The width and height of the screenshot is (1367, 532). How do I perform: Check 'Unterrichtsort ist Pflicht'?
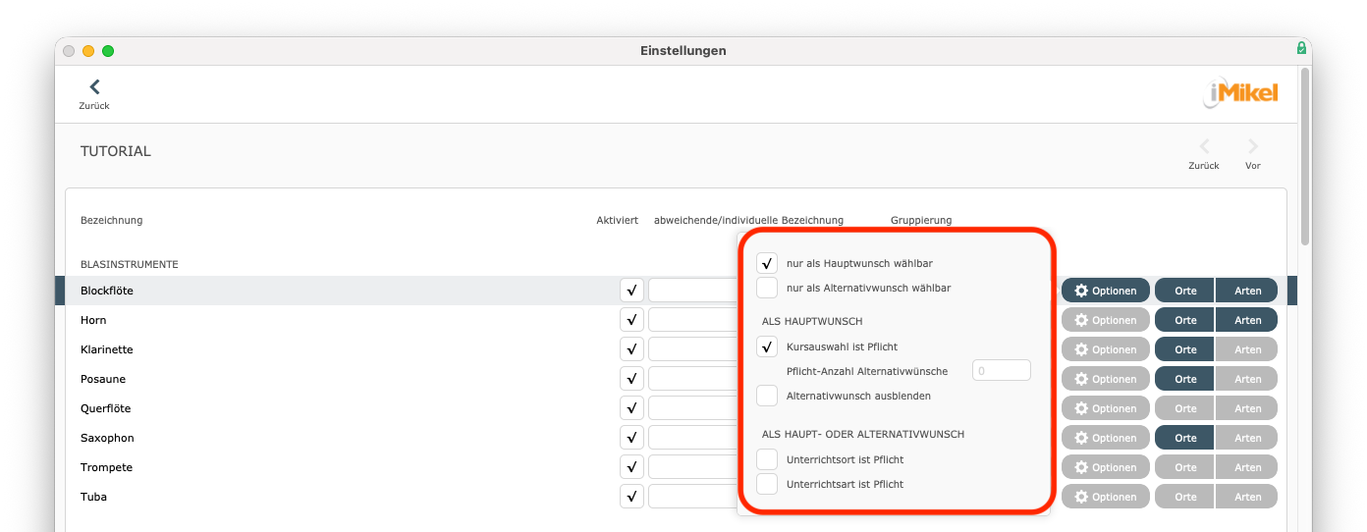coord(767,459)
